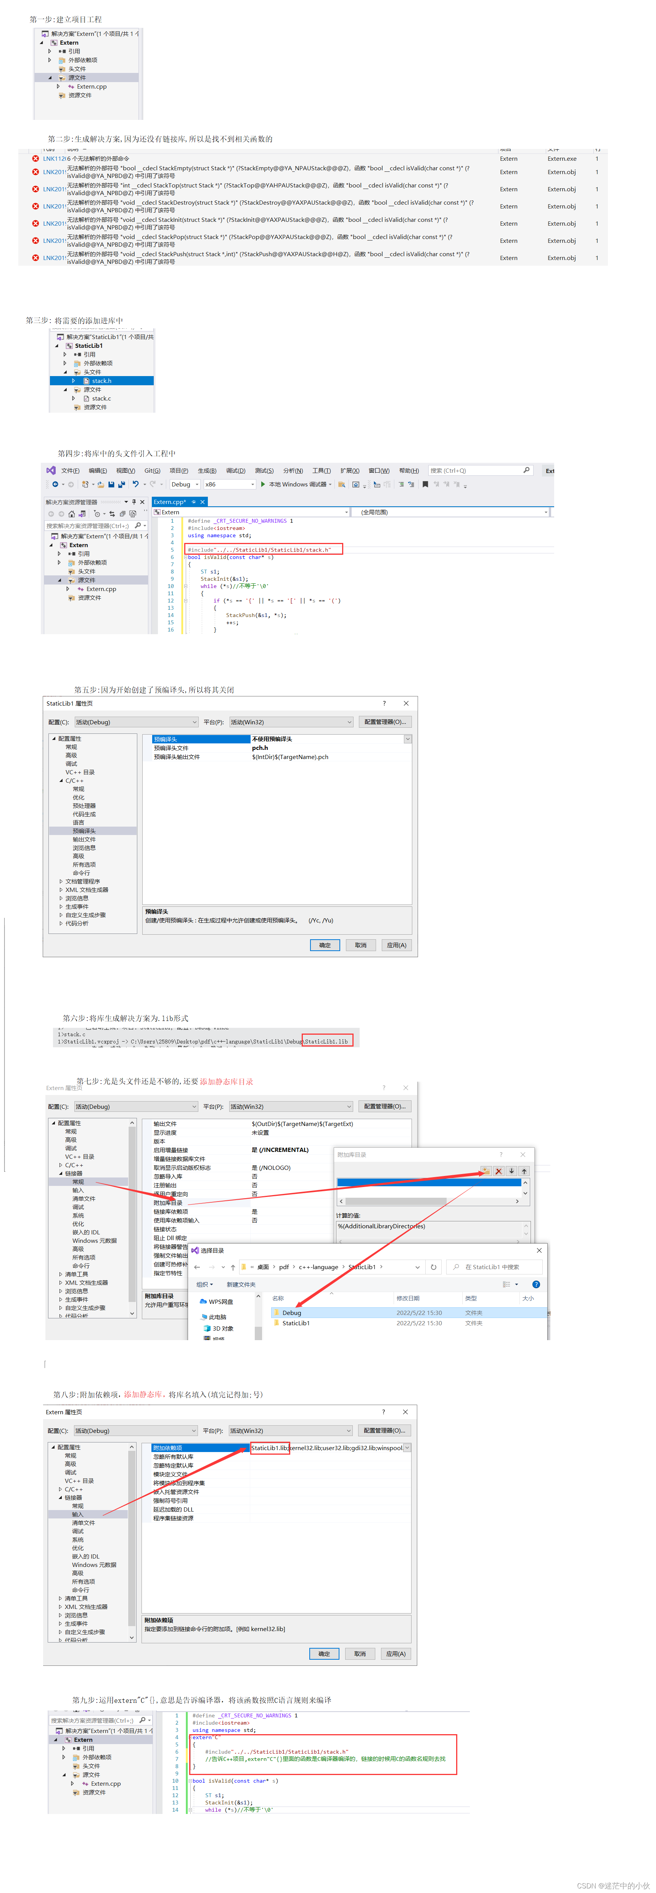
Task: Click the magnifier in the 搜索 (Ctrl+Q) box
Action: [526, 470]
